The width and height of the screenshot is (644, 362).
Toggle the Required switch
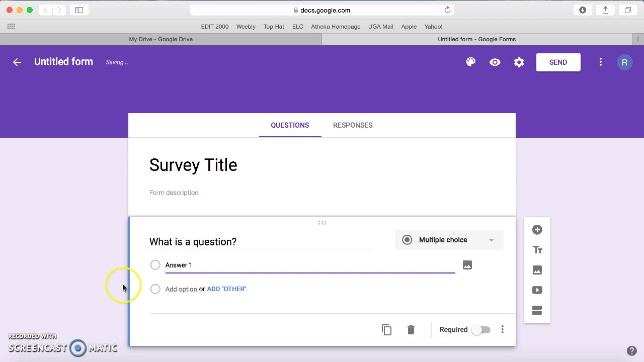(481, 330)
